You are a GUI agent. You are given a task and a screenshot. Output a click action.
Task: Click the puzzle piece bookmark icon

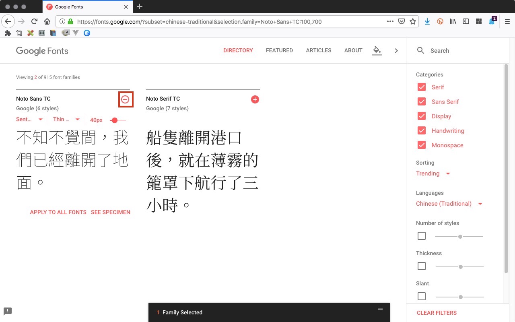(8, 33)
